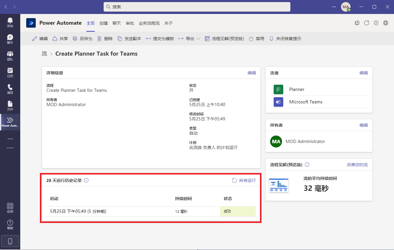Viewport: 394px width, 250px height.
Task: Open the Activity (活动) sidebar icon
Action: tap(10, 22)
